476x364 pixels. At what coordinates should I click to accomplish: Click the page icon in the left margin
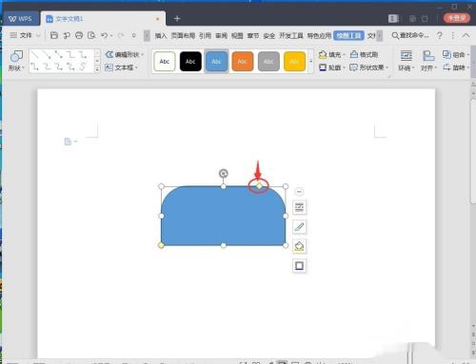pyautogui.click(x=68, y=142)
